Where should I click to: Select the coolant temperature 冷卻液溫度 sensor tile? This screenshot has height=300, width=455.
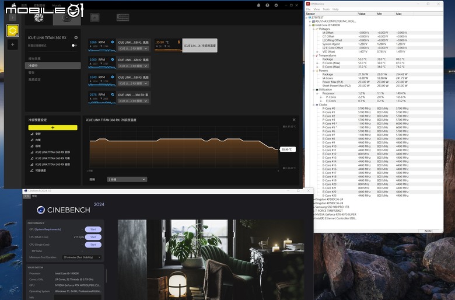(x=199, y=46)
